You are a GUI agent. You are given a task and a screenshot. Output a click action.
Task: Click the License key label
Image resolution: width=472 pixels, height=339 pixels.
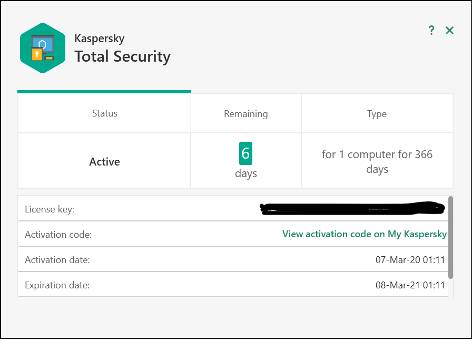[x=50, y=209]
